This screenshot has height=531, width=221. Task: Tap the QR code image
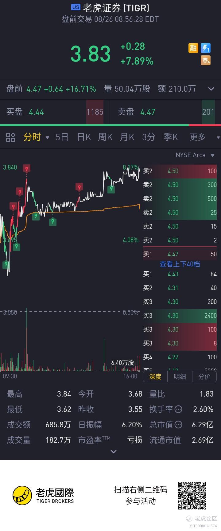click(192, 496)
